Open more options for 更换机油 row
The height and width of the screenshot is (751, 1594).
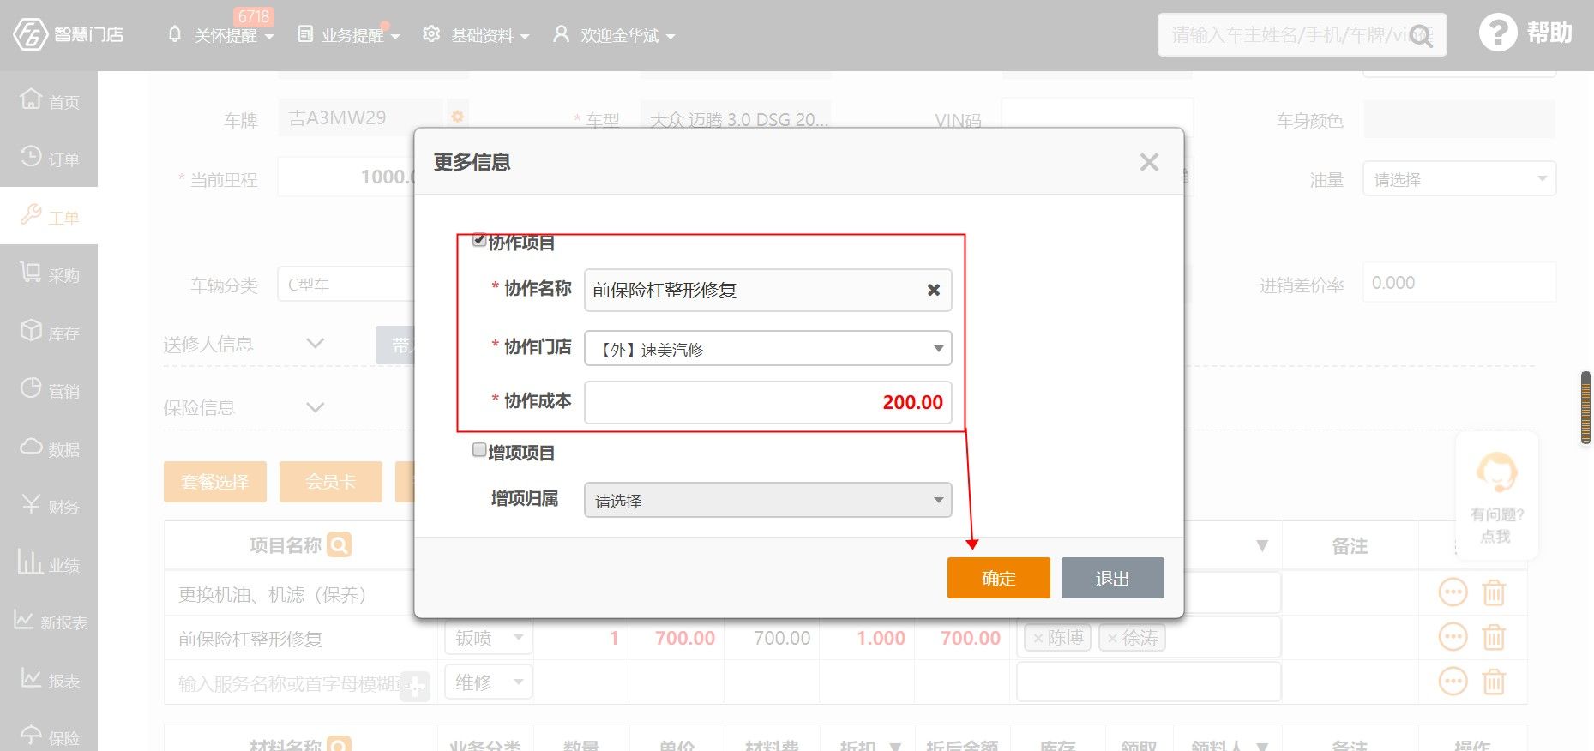coord(1453,592)
